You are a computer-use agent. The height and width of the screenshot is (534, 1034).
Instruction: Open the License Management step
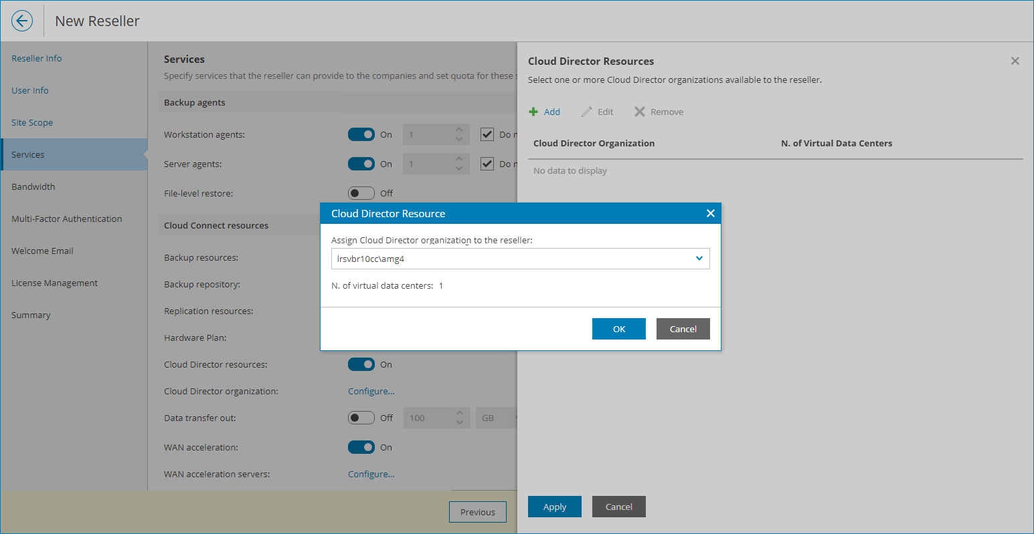tap(54, 283)
